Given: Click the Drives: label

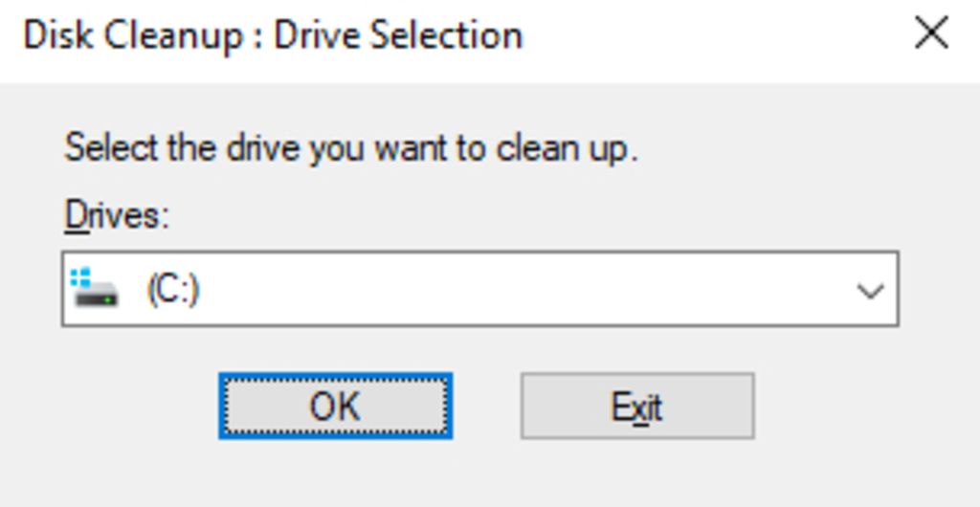Looking at the screenshot, I should (117, 216).
